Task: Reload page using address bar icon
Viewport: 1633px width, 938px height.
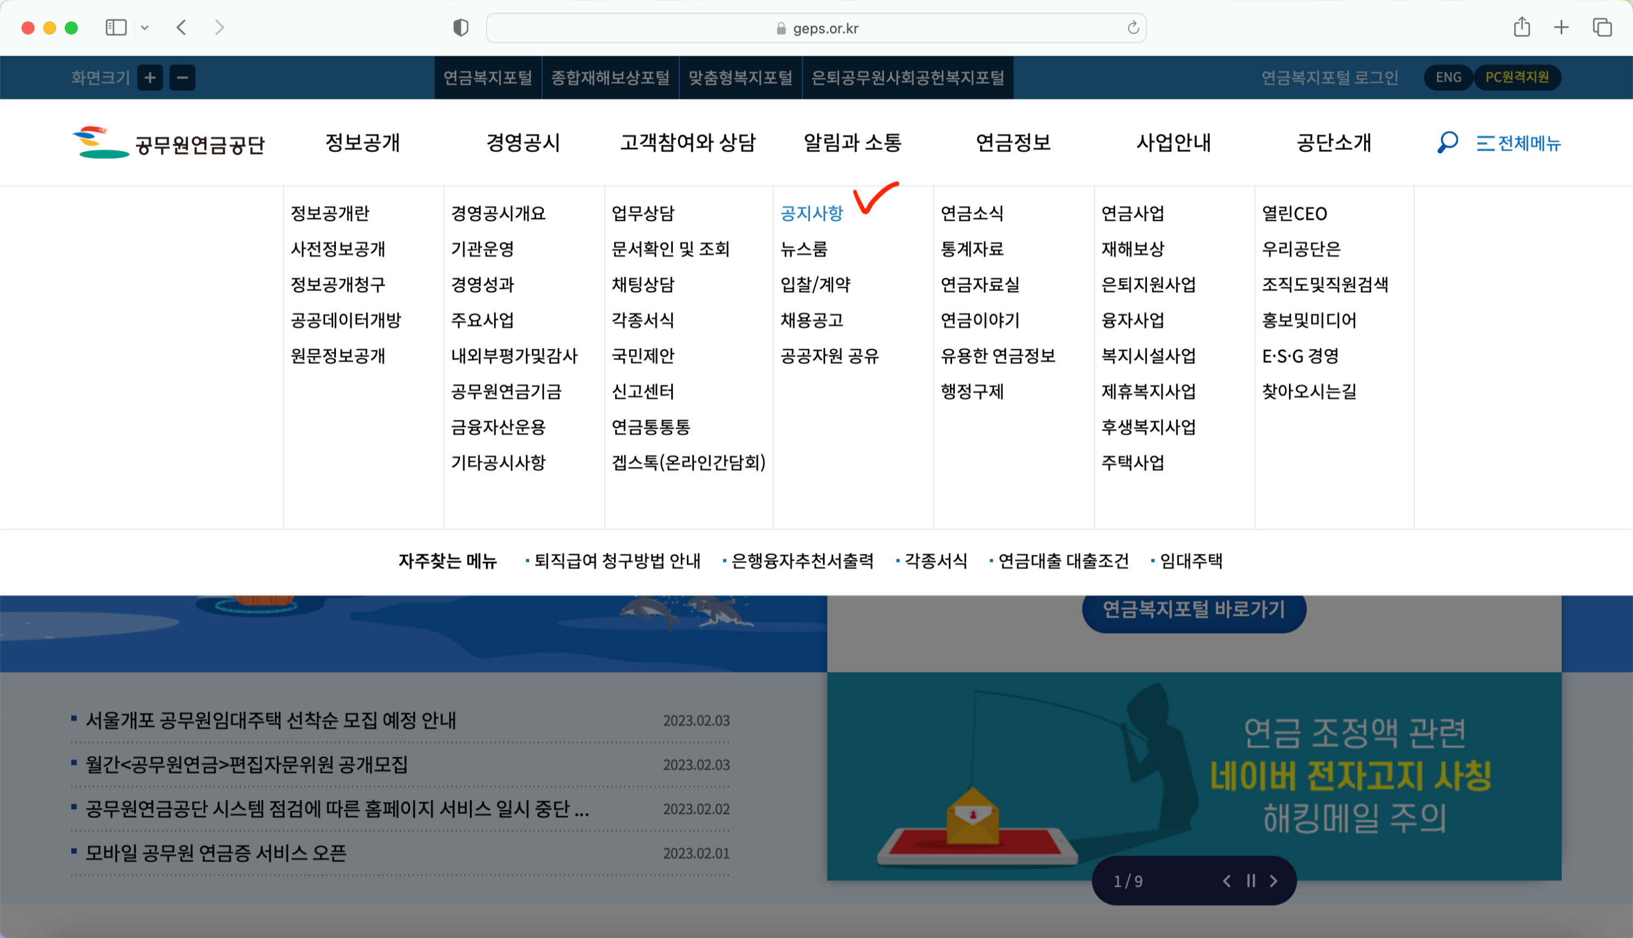Action: point(1133,28)
